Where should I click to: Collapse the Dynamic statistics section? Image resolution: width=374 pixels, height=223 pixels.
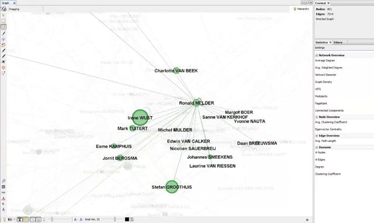point(317,148)
